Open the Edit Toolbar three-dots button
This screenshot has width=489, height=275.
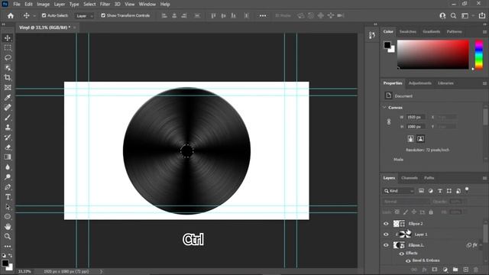tap(8, 246)
